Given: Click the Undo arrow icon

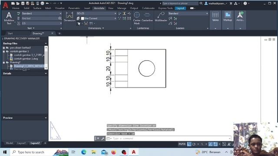Looking at the screenshot, I should point(47,3).
